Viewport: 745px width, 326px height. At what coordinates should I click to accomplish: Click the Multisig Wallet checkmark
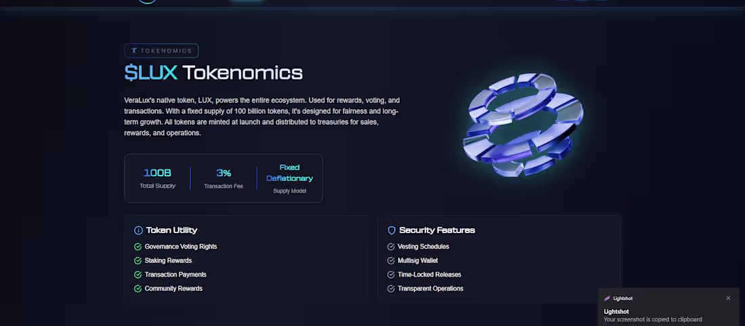pyautogui.click(x=391, y=261)
